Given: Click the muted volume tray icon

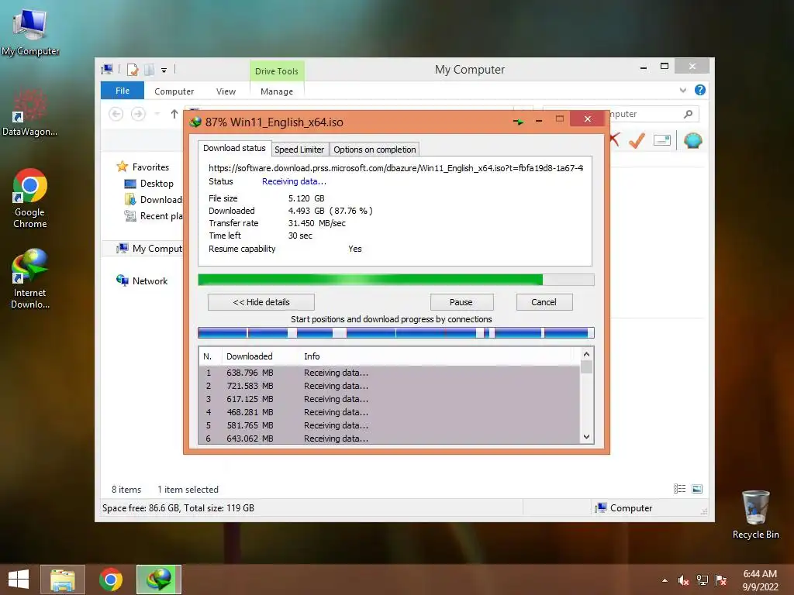Looking at the screenshot, I should (x=684, y=580).
